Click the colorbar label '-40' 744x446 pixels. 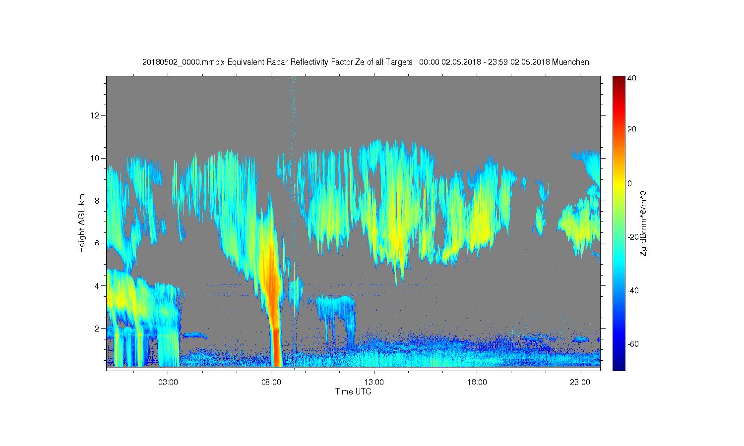pyautogui.click(x=633, y=291)
